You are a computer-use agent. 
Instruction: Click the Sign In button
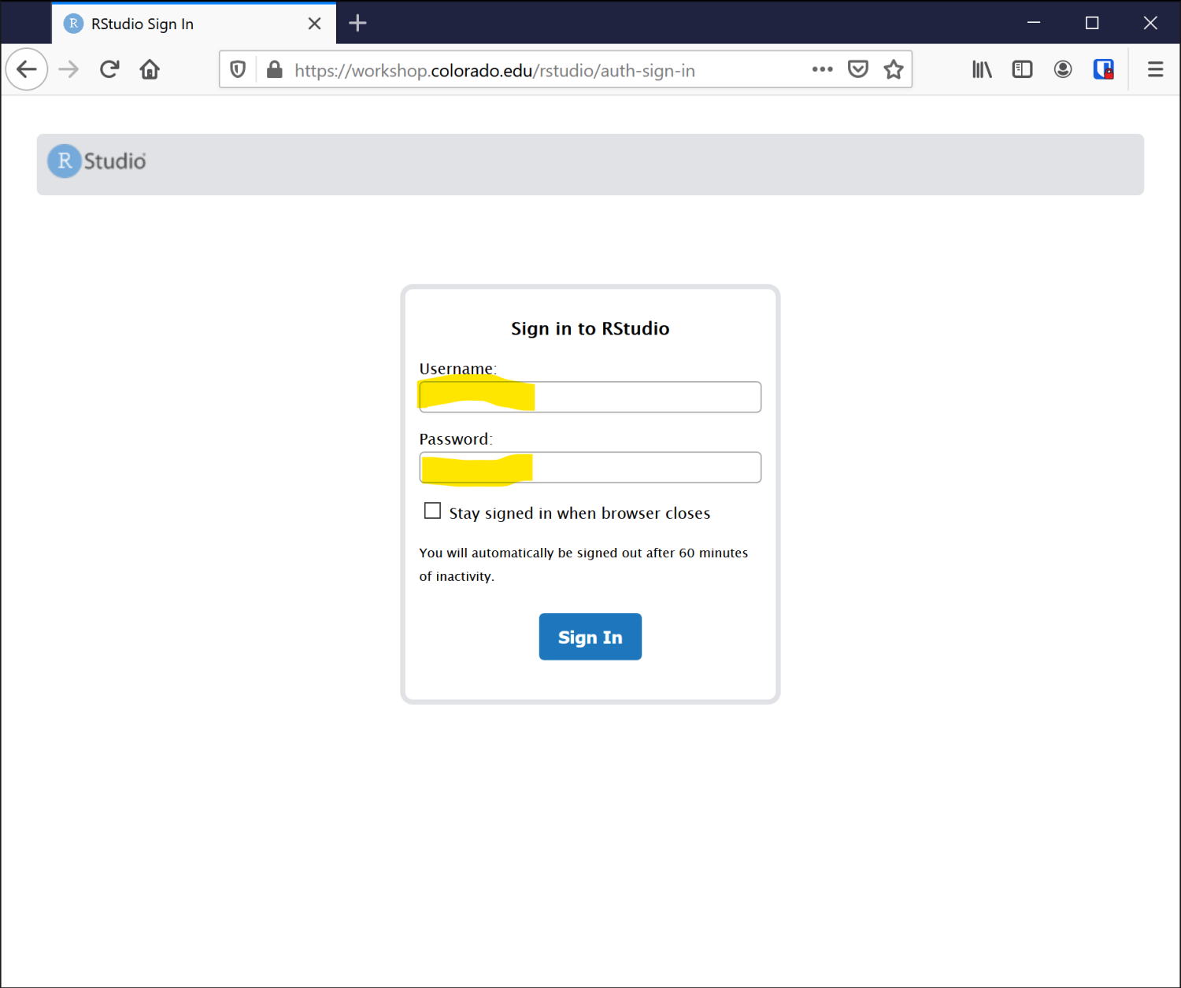click(590, 637)
